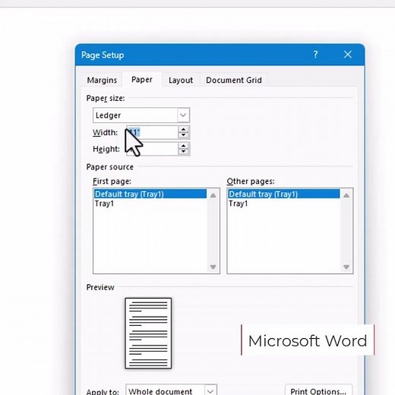Select Default tray (Tray1) under First page

150,194
